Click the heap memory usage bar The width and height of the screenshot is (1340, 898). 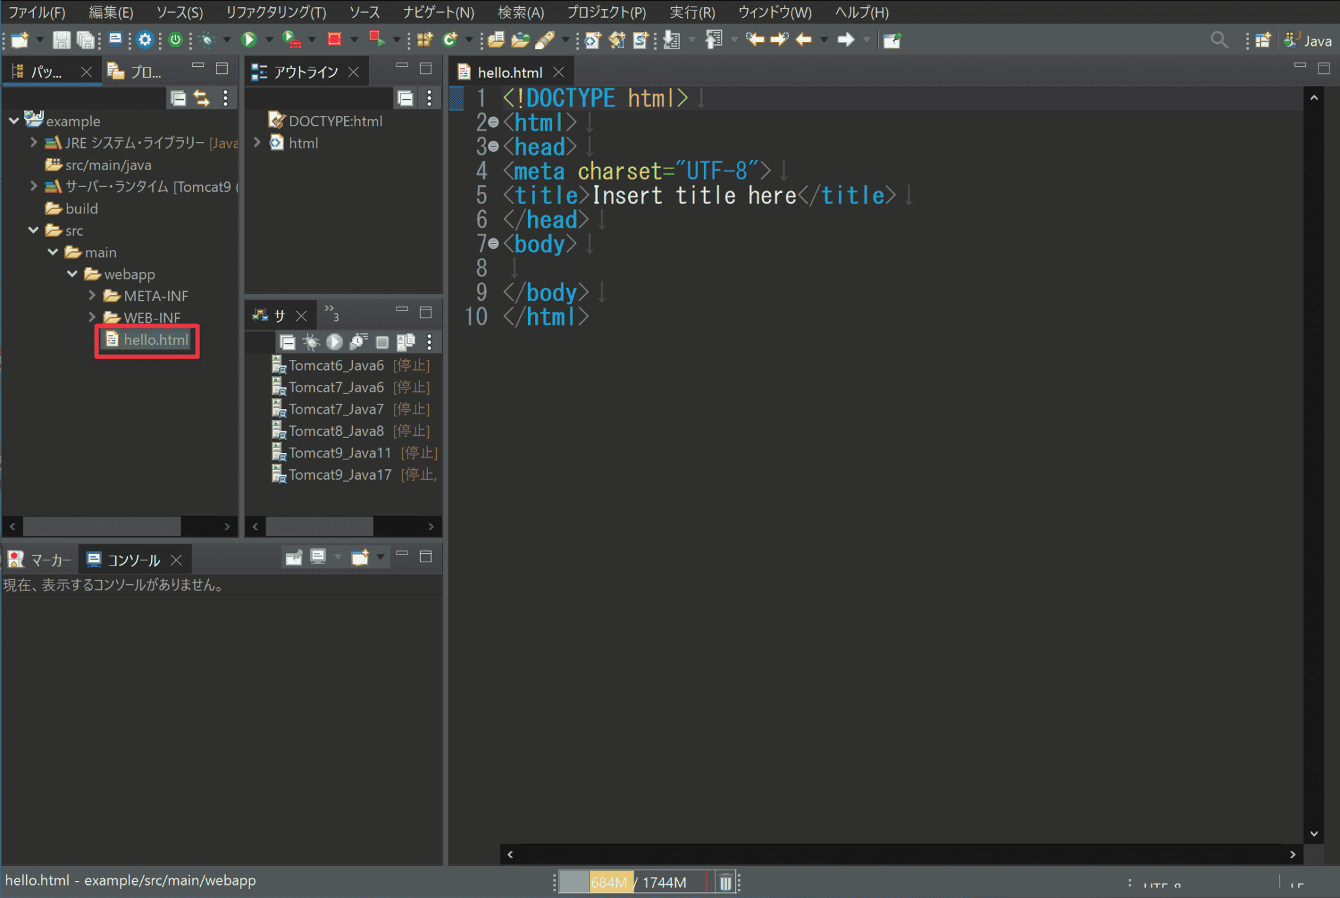[x=633, y=882]
